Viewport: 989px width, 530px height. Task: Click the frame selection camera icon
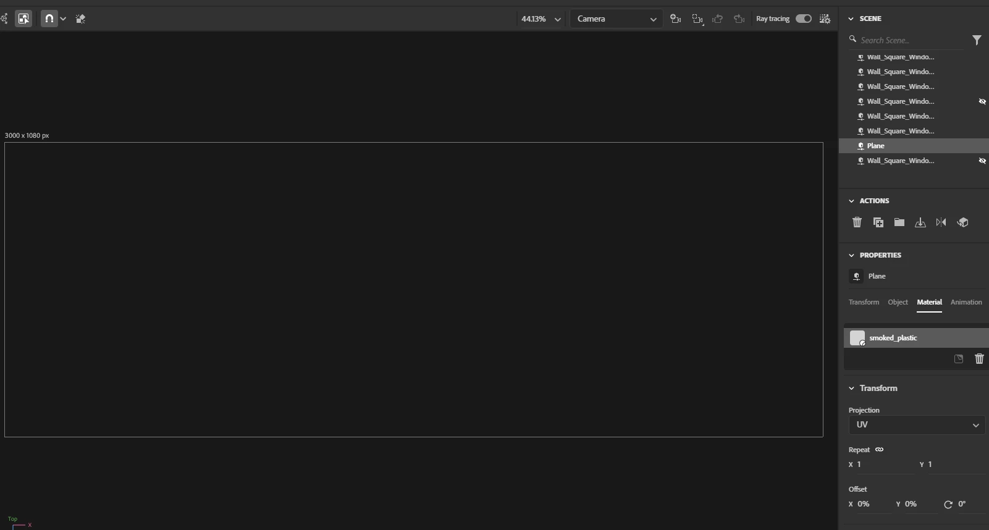pos(697,19)
